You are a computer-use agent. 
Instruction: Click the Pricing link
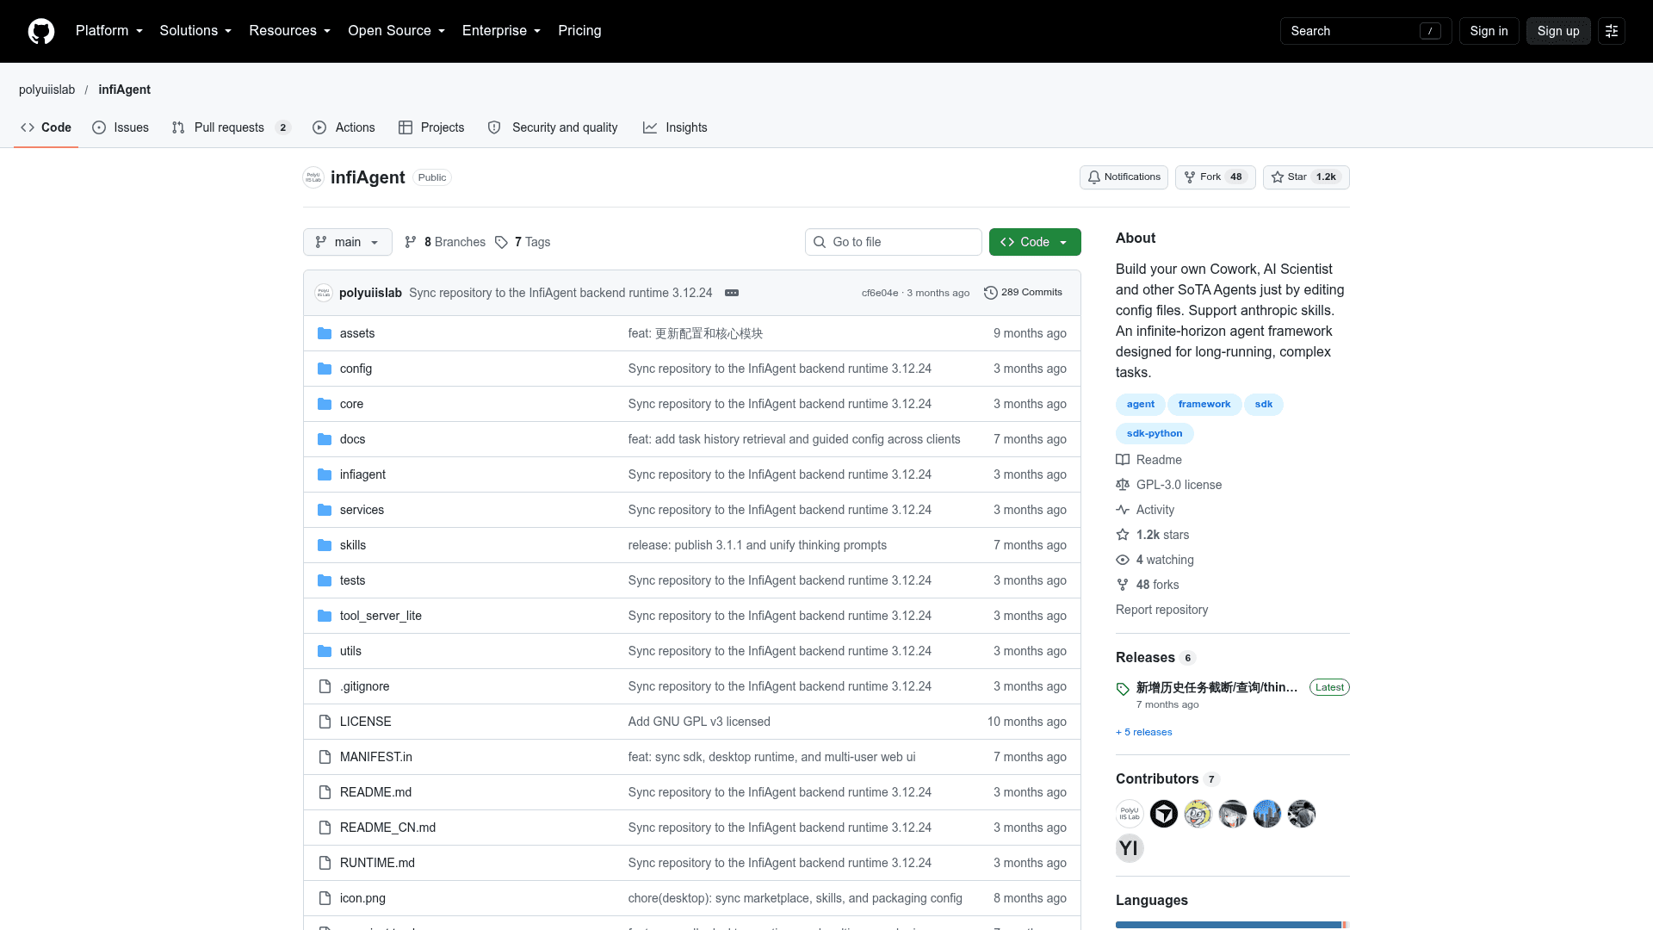tap(579, 31)
